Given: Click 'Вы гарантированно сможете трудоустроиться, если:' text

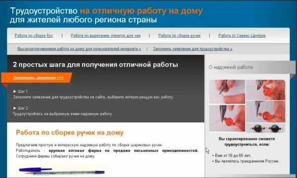Looking at the screenshot, I should (x=247, y=141).
